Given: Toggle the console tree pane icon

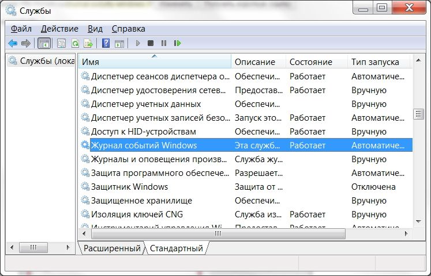Looking at the screenshot, I should [44, 43].
